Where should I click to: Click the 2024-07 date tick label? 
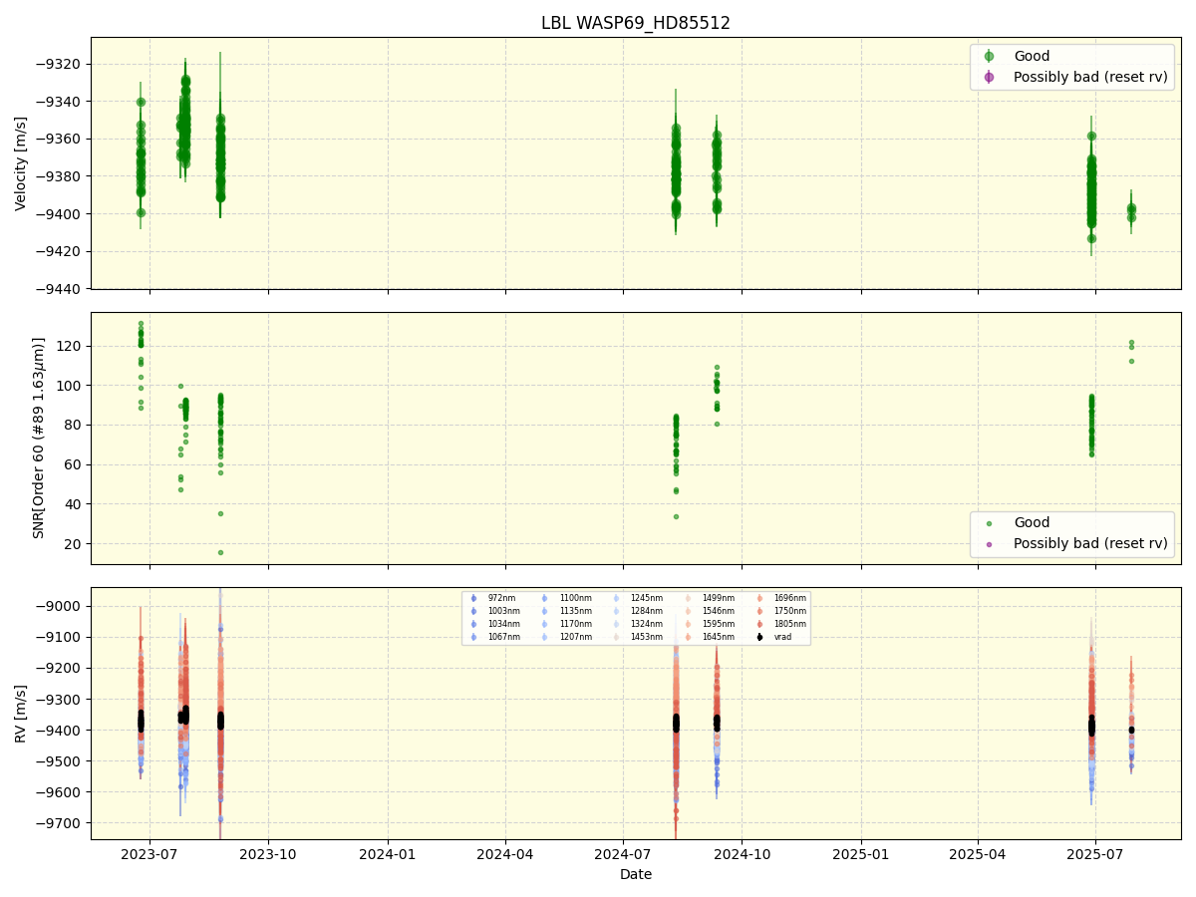[623, 854]
